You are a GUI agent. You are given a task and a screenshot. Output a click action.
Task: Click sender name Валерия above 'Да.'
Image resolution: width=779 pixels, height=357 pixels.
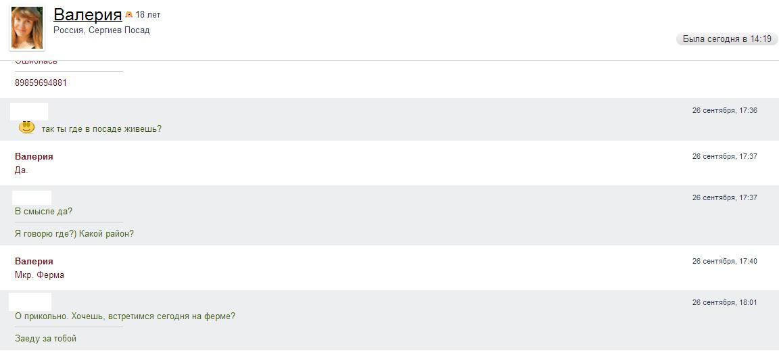34,156
